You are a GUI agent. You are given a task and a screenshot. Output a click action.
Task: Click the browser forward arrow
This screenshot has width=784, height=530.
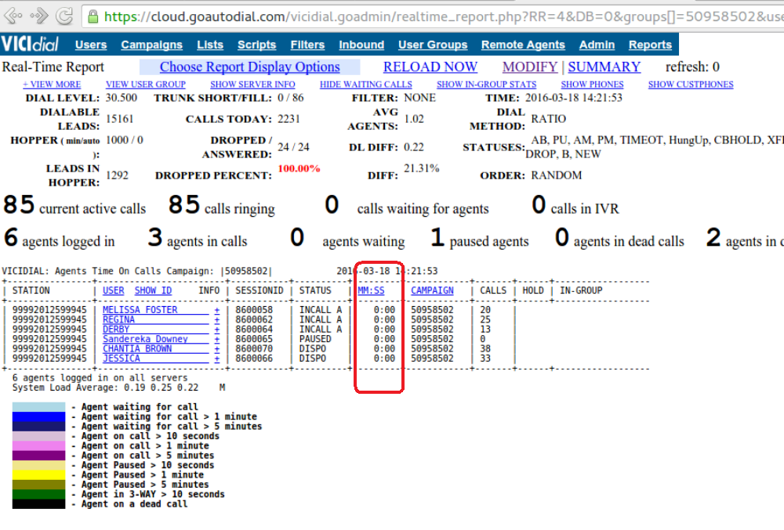(x=39, y=16)
